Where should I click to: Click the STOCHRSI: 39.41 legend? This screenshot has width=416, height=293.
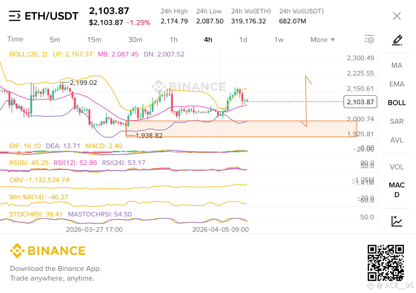coord(36,214)
